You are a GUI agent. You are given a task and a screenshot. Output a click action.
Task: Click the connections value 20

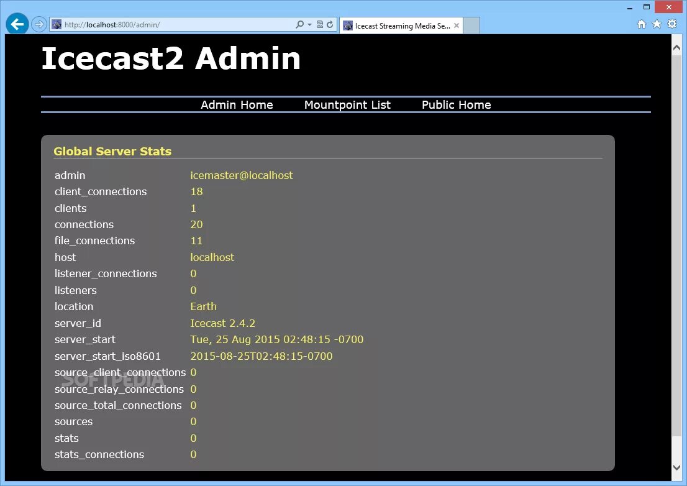point(196,224)
